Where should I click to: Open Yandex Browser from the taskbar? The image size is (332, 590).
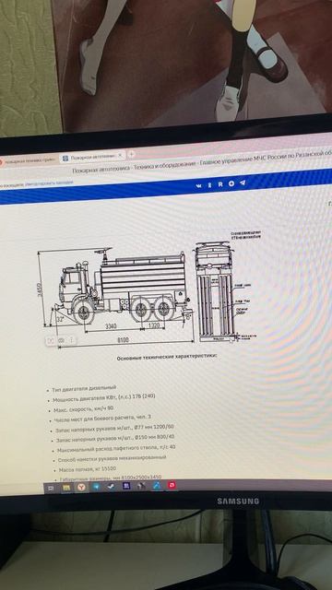82,487
